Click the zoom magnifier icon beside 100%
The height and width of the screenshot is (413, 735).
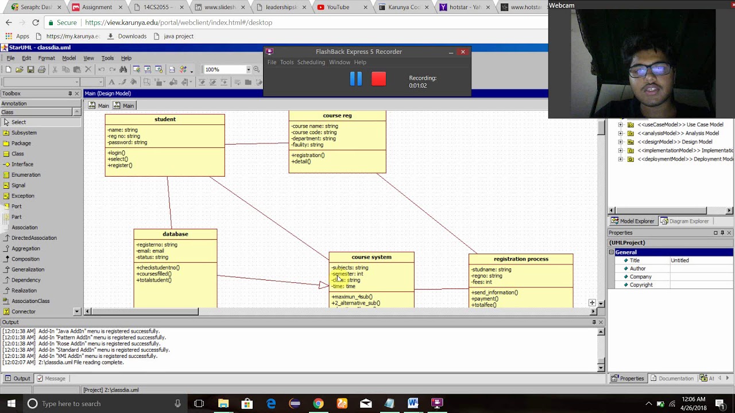(256, 69)
